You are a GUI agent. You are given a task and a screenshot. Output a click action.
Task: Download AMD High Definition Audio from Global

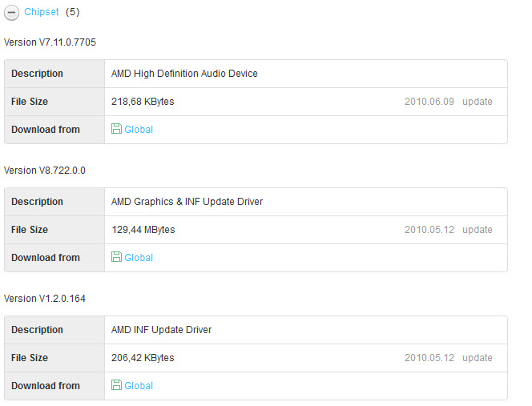(x=139, y=130)
